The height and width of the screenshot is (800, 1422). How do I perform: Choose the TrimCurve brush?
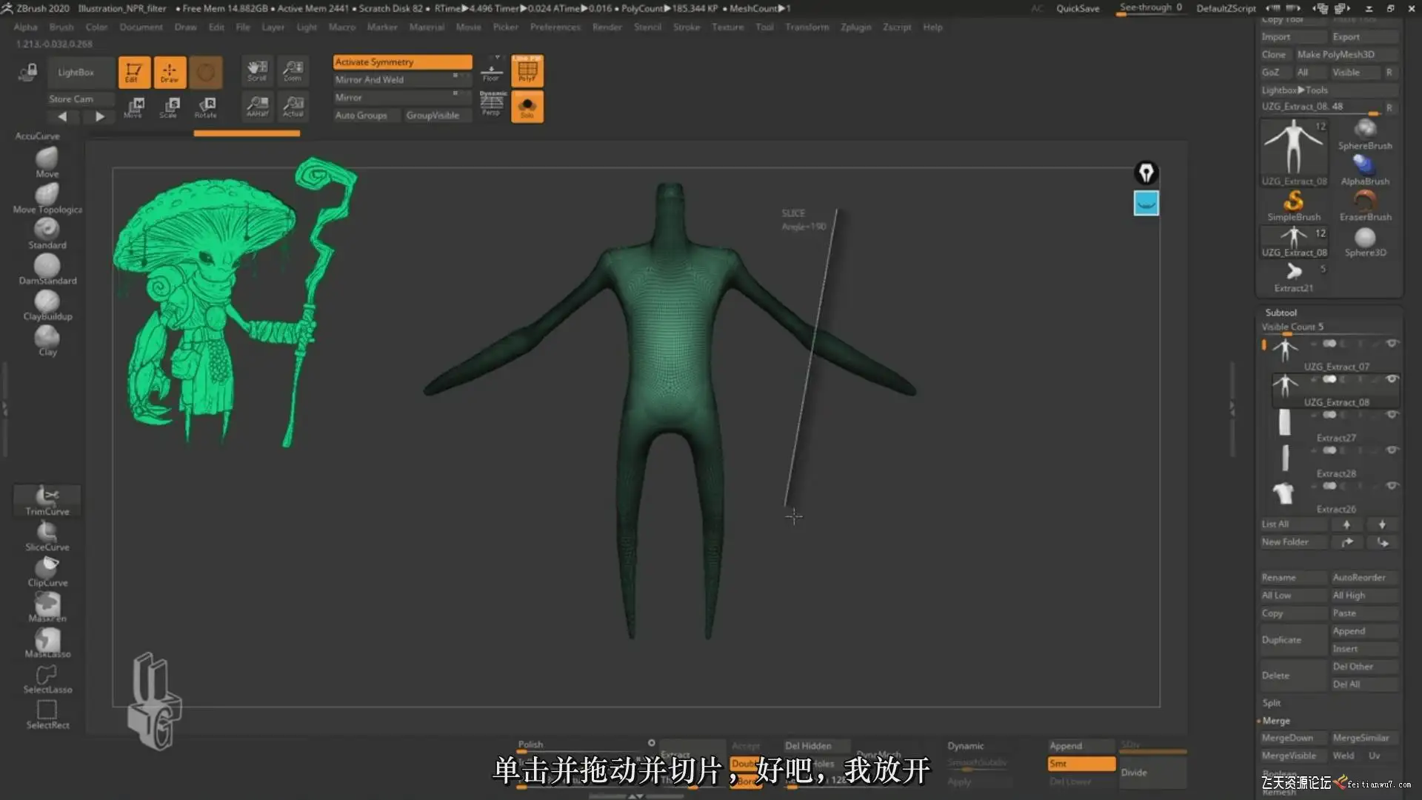tap(47, 497)
